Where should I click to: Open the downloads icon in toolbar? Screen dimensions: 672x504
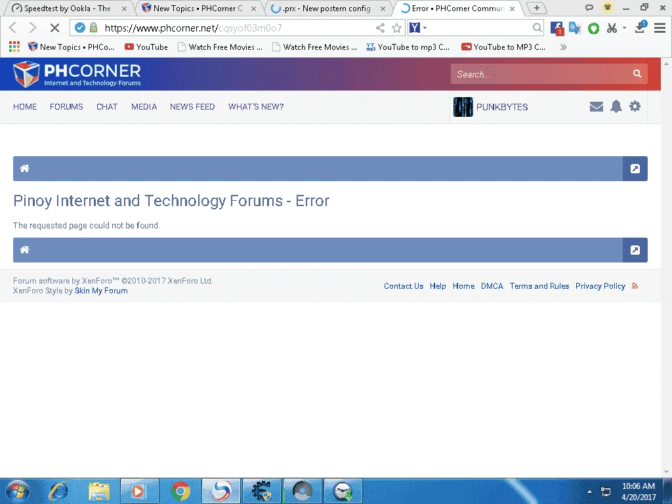tap(640, 28)
